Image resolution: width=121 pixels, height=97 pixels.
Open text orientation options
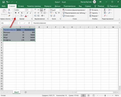point(42,16)
